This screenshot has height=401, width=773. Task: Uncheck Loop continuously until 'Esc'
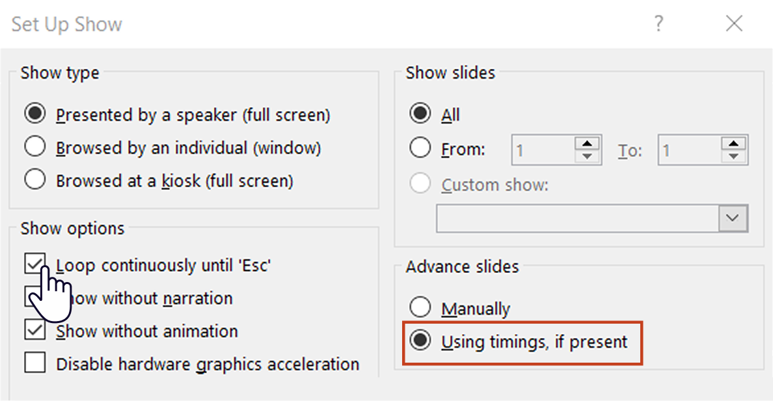click(x=34, y=264)
